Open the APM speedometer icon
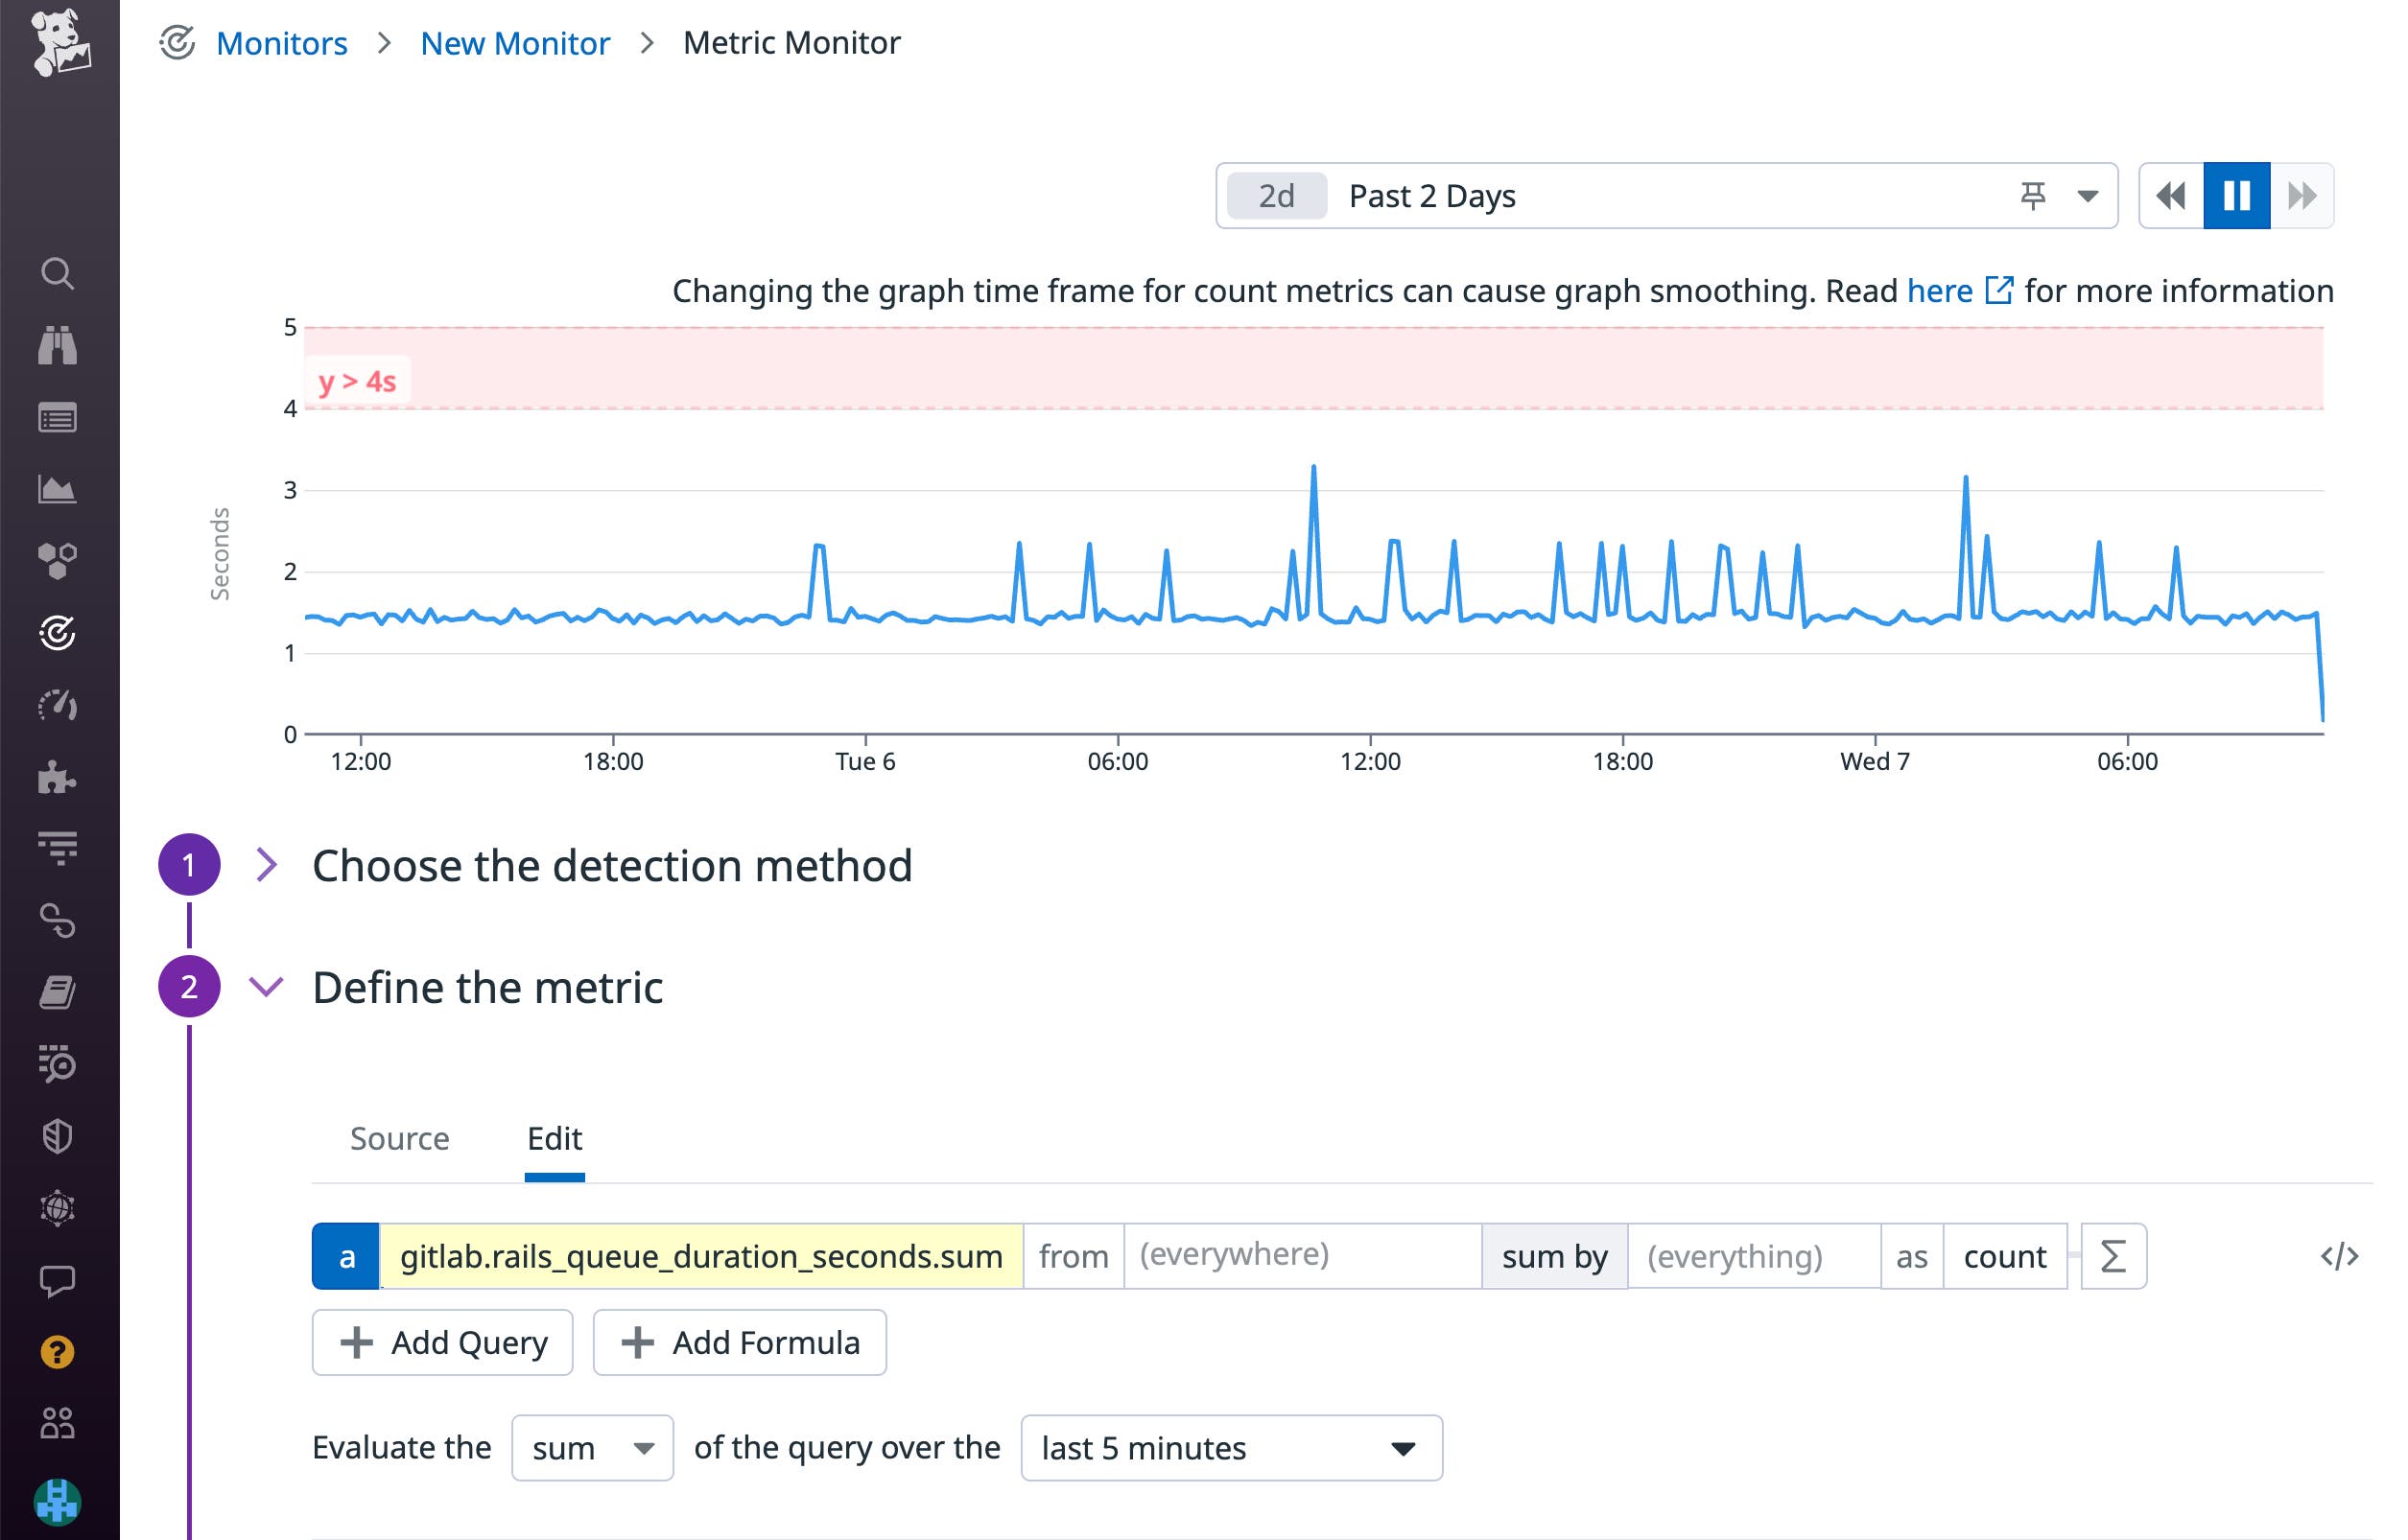 click(x=59, y=705)
